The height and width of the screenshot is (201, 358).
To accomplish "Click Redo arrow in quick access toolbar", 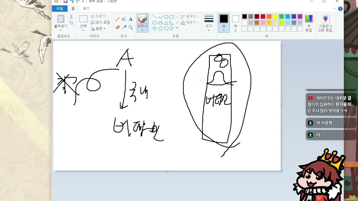I will (78, 1).
